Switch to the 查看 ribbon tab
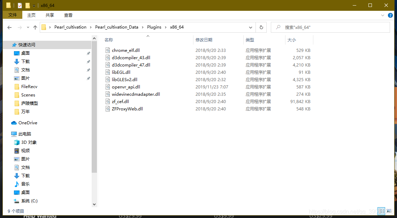The image size is (397, 218). tap(68, 15)
